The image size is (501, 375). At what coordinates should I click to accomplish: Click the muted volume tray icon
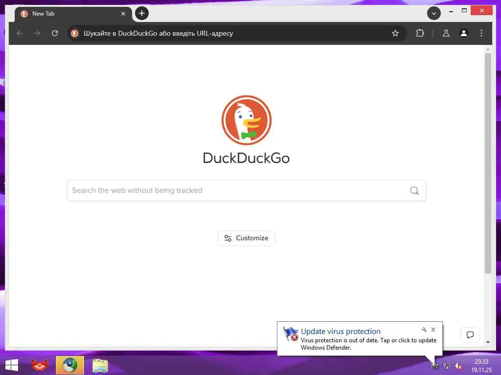458,366
